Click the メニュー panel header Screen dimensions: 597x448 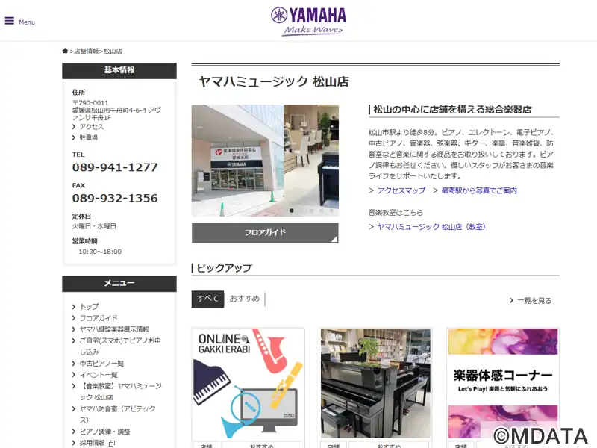tap(119, 284)
